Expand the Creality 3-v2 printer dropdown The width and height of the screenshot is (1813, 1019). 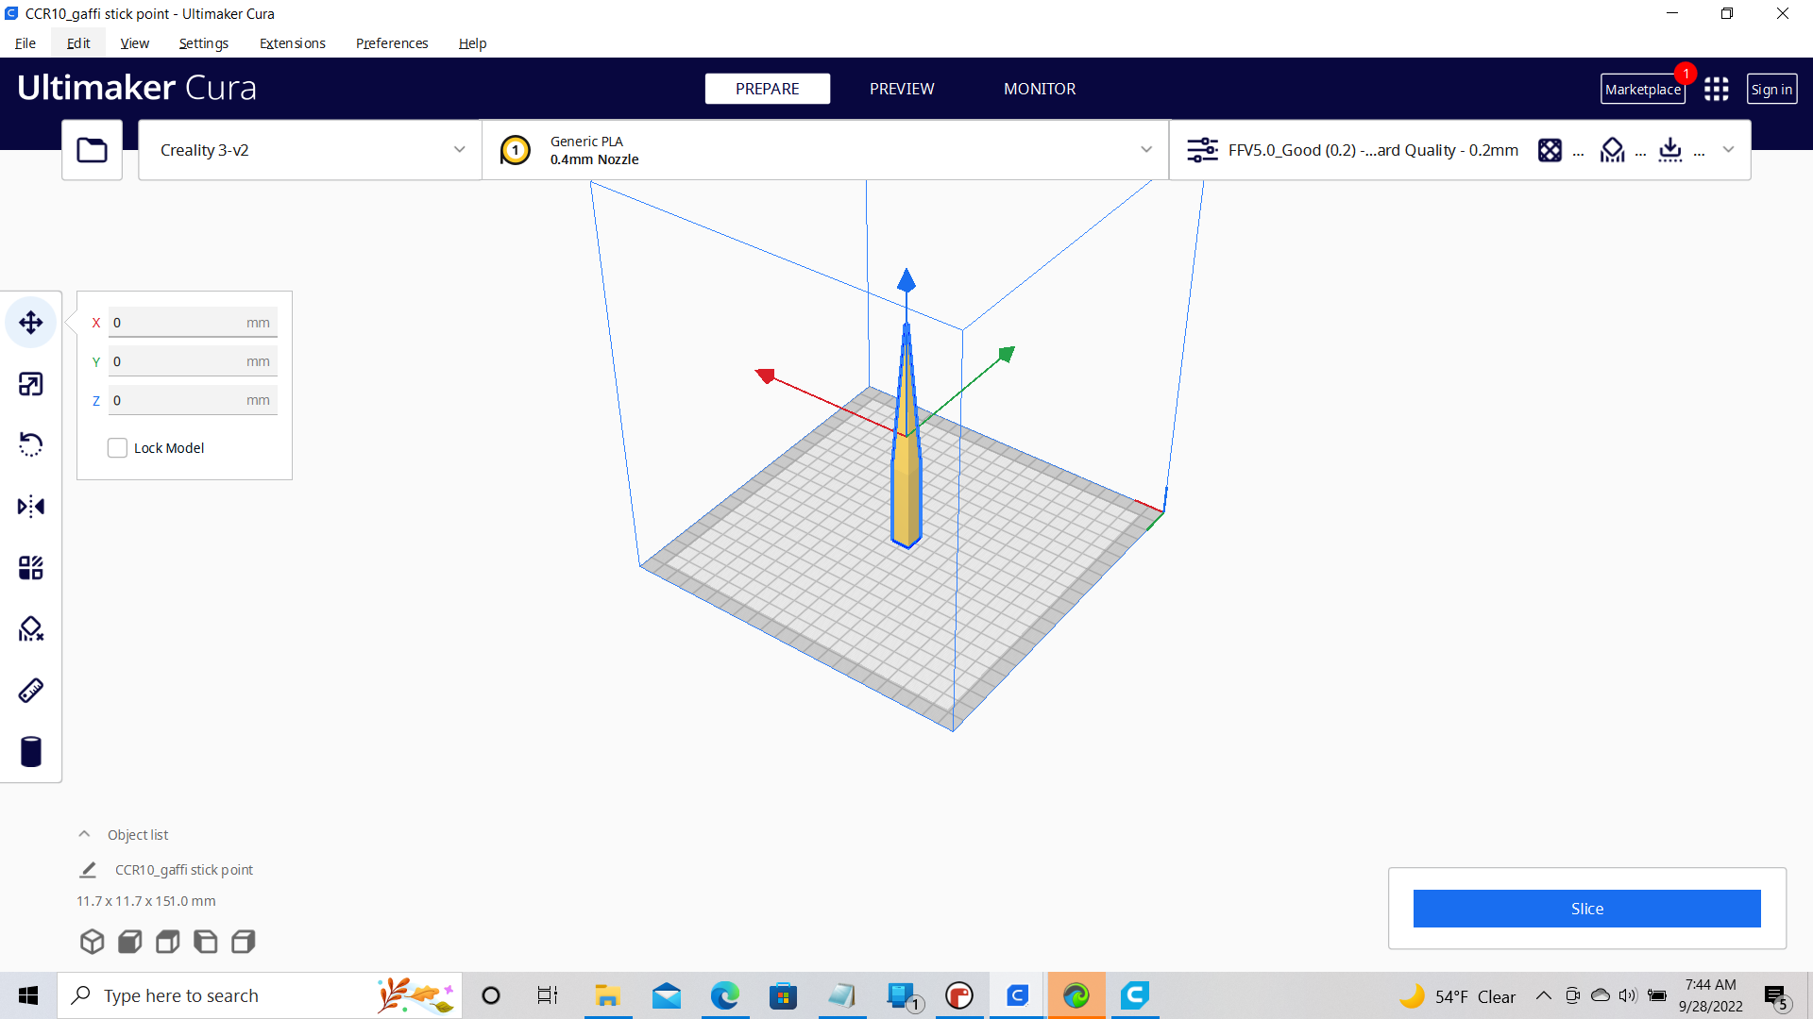coord(310,150)
